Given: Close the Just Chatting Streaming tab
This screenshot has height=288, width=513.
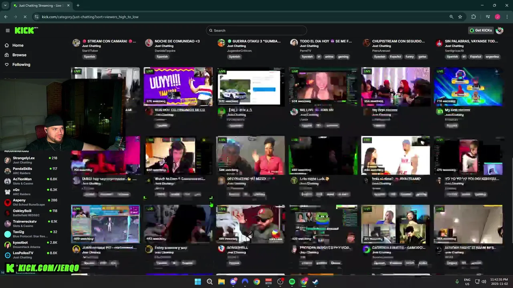Looking at the screenshot, I should (69, 6).
